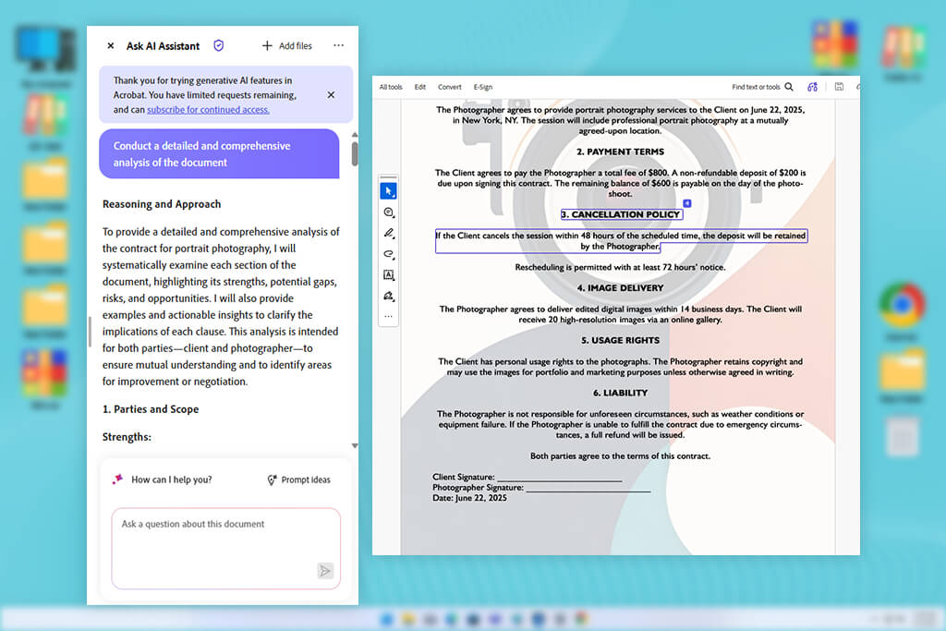
Task: Click the citation marker above Cancellation Policy
Action: (x=686, y=203)
